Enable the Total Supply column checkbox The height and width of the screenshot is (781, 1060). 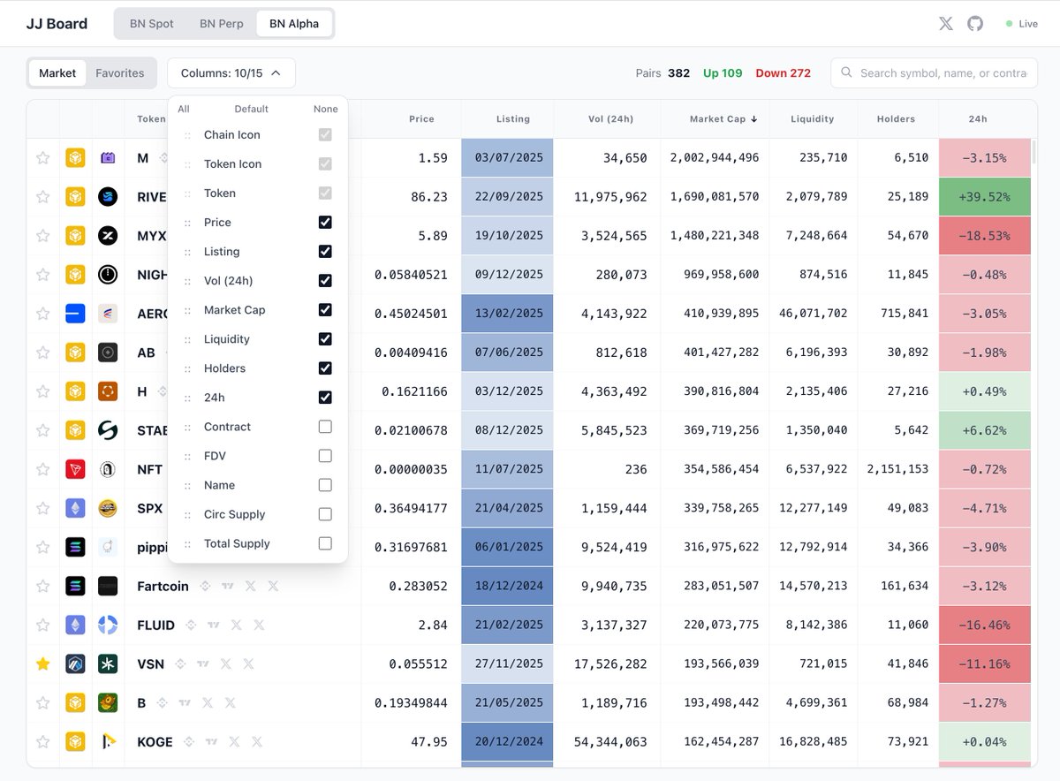(x=325, y=542)
